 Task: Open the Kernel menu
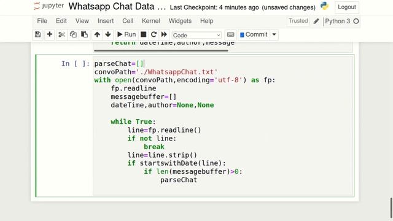click(151, 21)
